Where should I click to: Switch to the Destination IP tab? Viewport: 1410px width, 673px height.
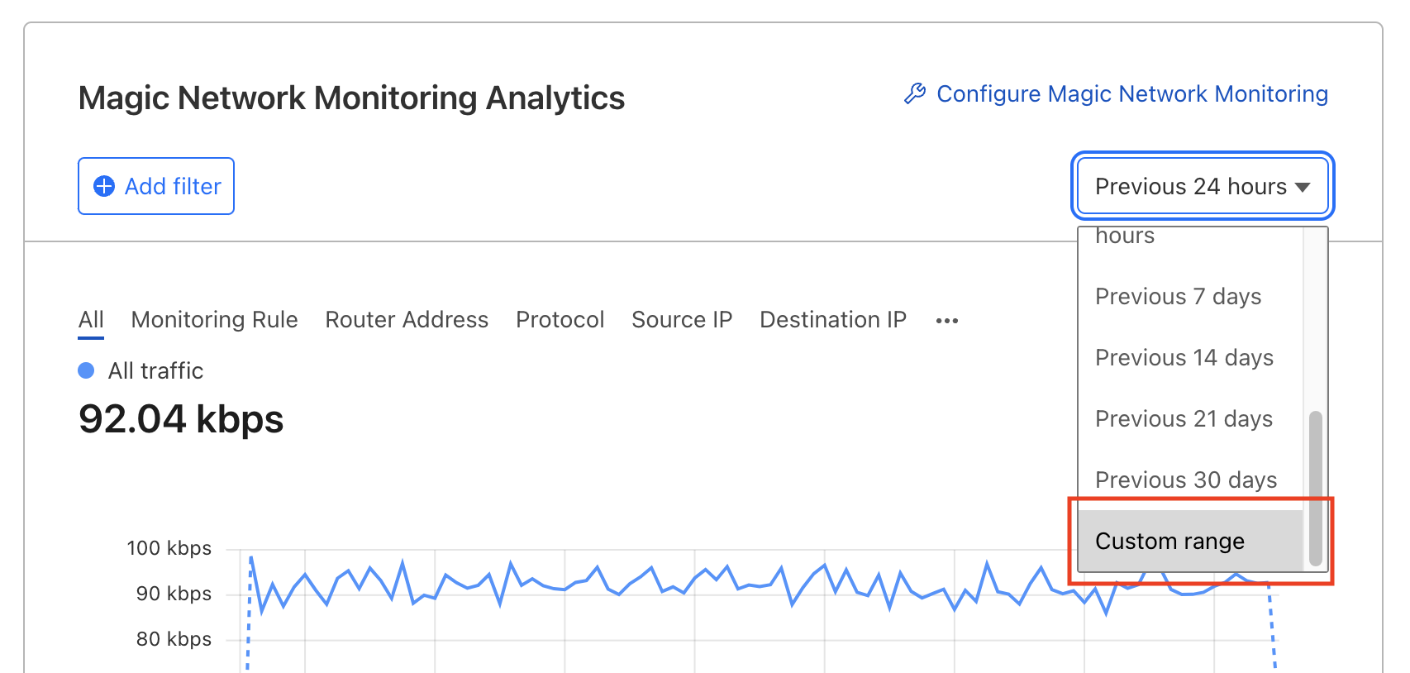tap(832, 320)
